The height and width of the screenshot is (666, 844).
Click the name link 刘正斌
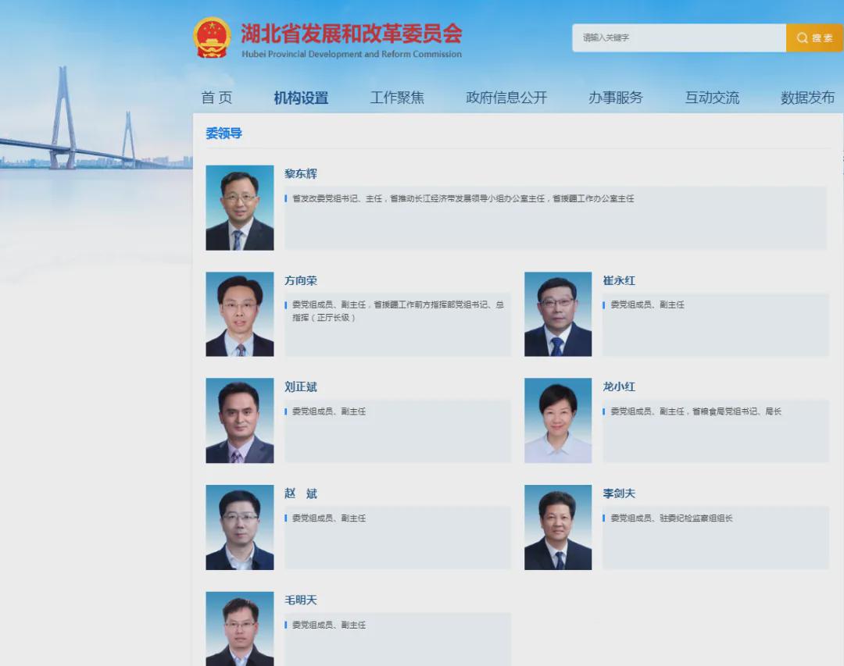(x=301, y=386)
